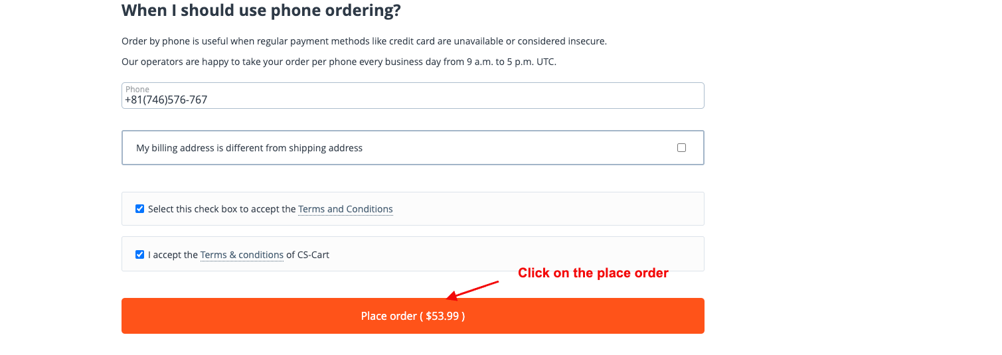1002x355 pixels.
Task: Click the 'Select this check box to accept' text
Action: 222,209
